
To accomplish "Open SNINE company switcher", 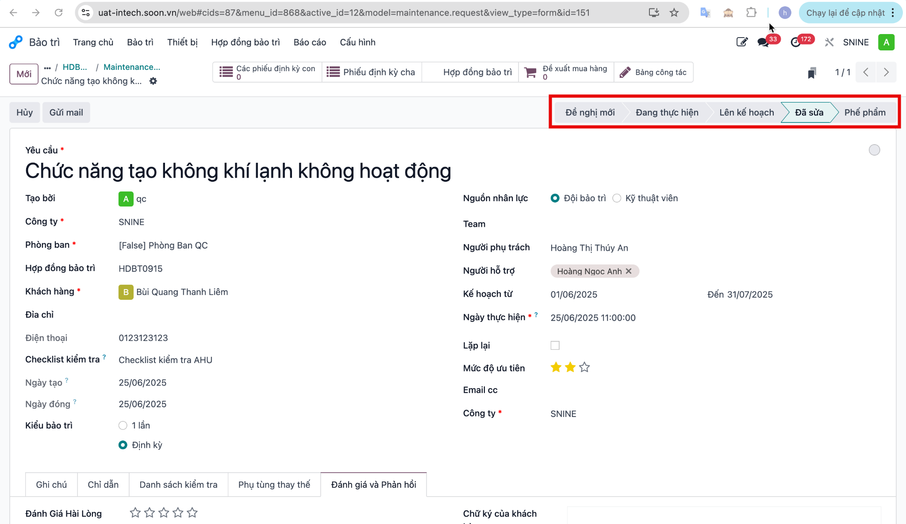I will [856, 42].
